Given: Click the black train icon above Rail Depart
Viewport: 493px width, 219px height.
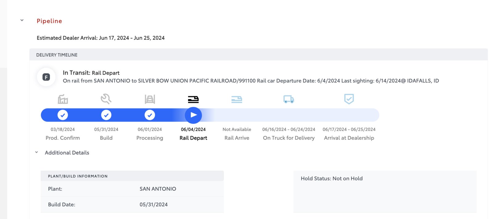Looking at the screenshot, I should click(x=193, y=99).
